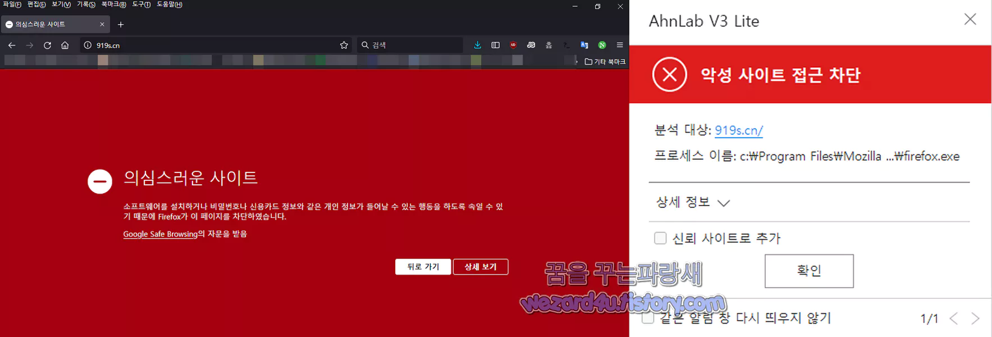Click the 919s.cn address bar
Screen dimensions: 992x337
point(216,45)
